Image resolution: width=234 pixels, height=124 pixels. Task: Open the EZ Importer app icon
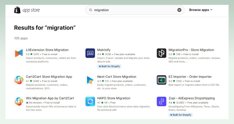pos(162,80)
